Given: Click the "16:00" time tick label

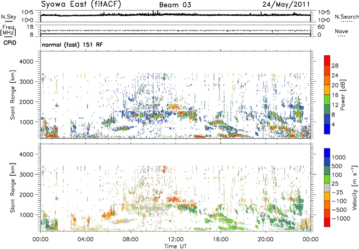Looking at the screenshot, I should click(220, 240).
